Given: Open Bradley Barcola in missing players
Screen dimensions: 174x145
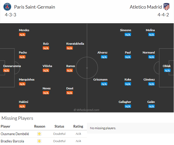Looking at the screenshot, I should [x=12, y=141].
